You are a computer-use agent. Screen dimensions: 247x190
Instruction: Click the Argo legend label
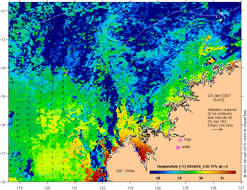(x=187, y=139)
